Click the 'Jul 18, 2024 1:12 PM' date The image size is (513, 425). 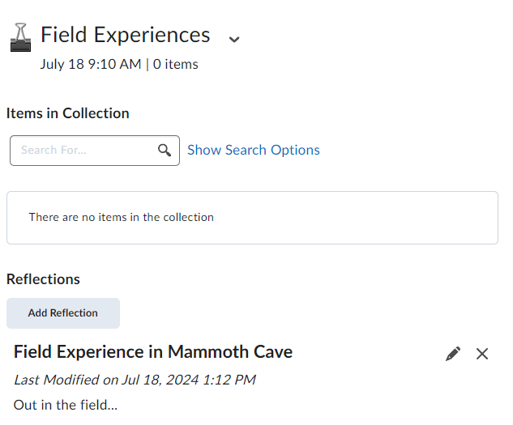pyautogui.click(x=186, y=379)
